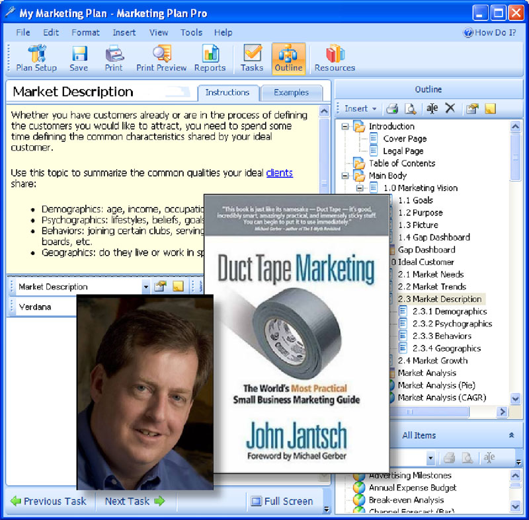The image size is (529, 520).
Task: Switch to the Instructions tab
Action: click(227, 93)
